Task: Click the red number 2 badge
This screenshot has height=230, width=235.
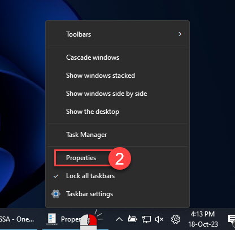Action: [x=120, y=158]
